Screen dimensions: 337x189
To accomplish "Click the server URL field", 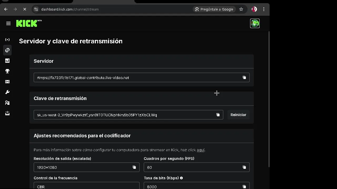I will (x=142, y=77).
